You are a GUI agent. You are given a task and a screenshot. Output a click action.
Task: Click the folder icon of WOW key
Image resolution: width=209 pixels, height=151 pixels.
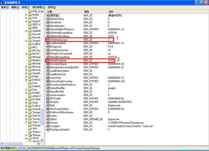coord(30,138)
